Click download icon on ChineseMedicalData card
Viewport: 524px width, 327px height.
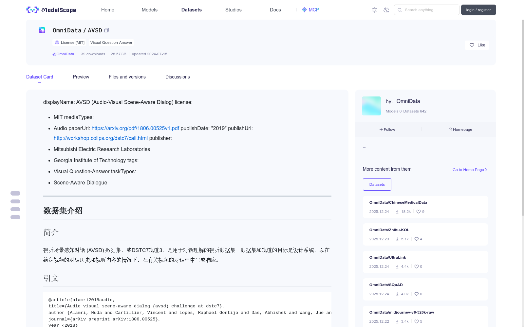click(x=397, y=212)
